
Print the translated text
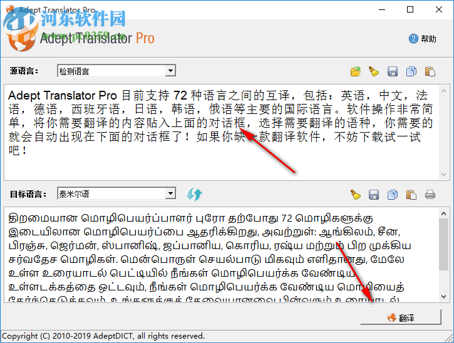[430, 195]
